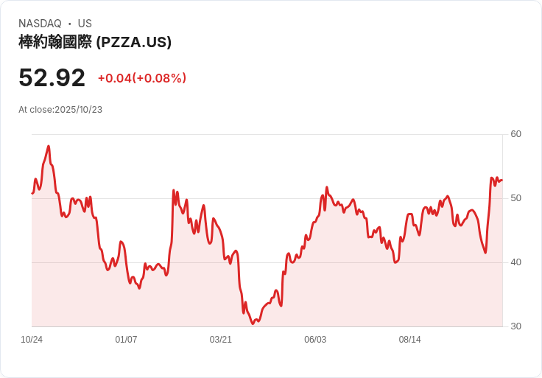Click the 40 y-axis label
The image size is (542, 378).
coord(515,262)
